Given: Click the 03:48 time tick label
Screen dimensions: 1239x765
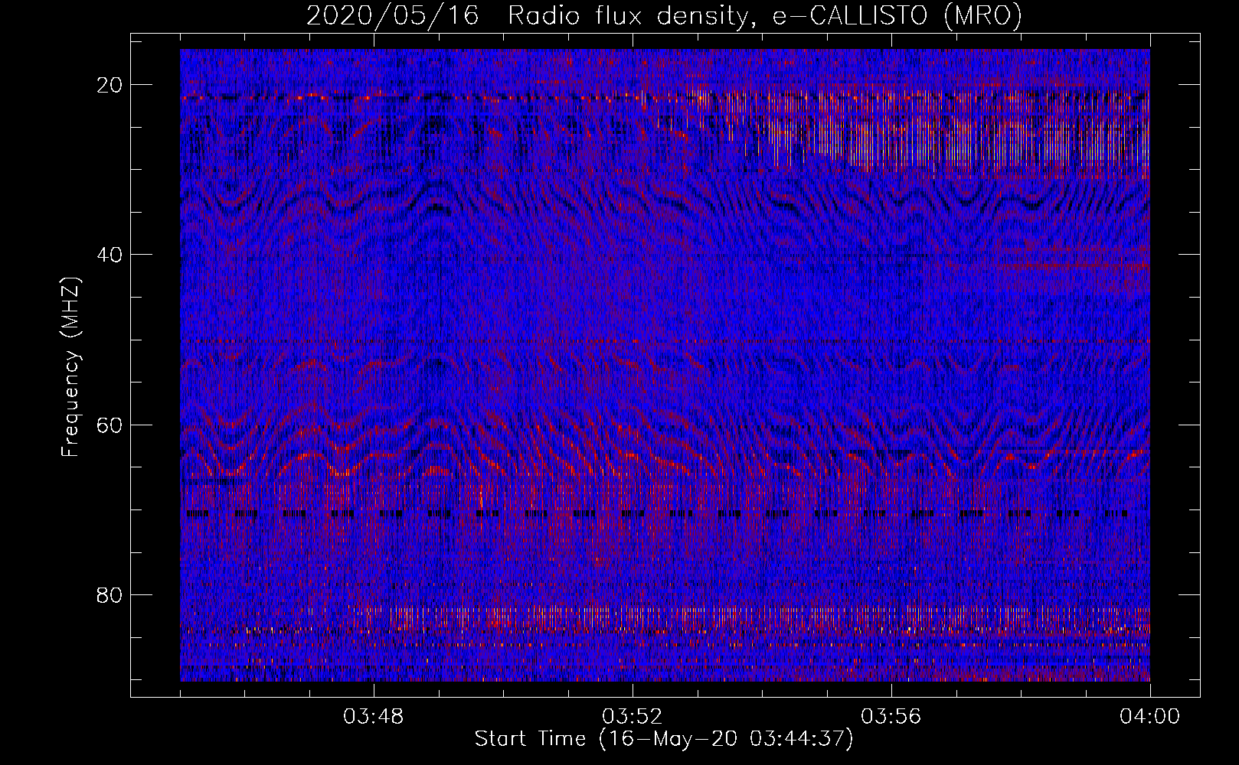Looking at the screenshot, I should point(374,717).
